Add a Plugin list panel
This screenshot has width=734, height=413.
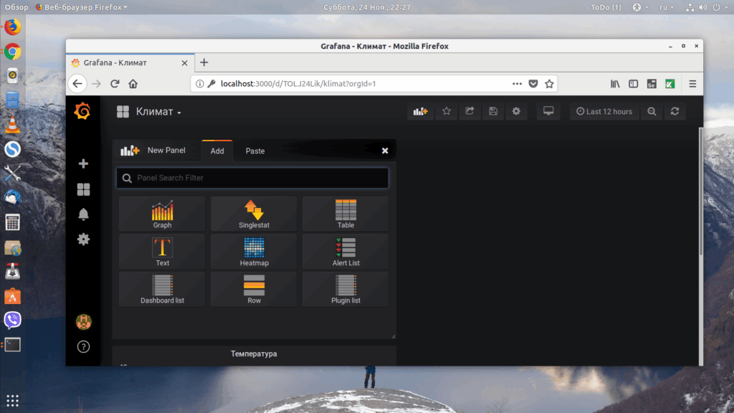point(345,290)
